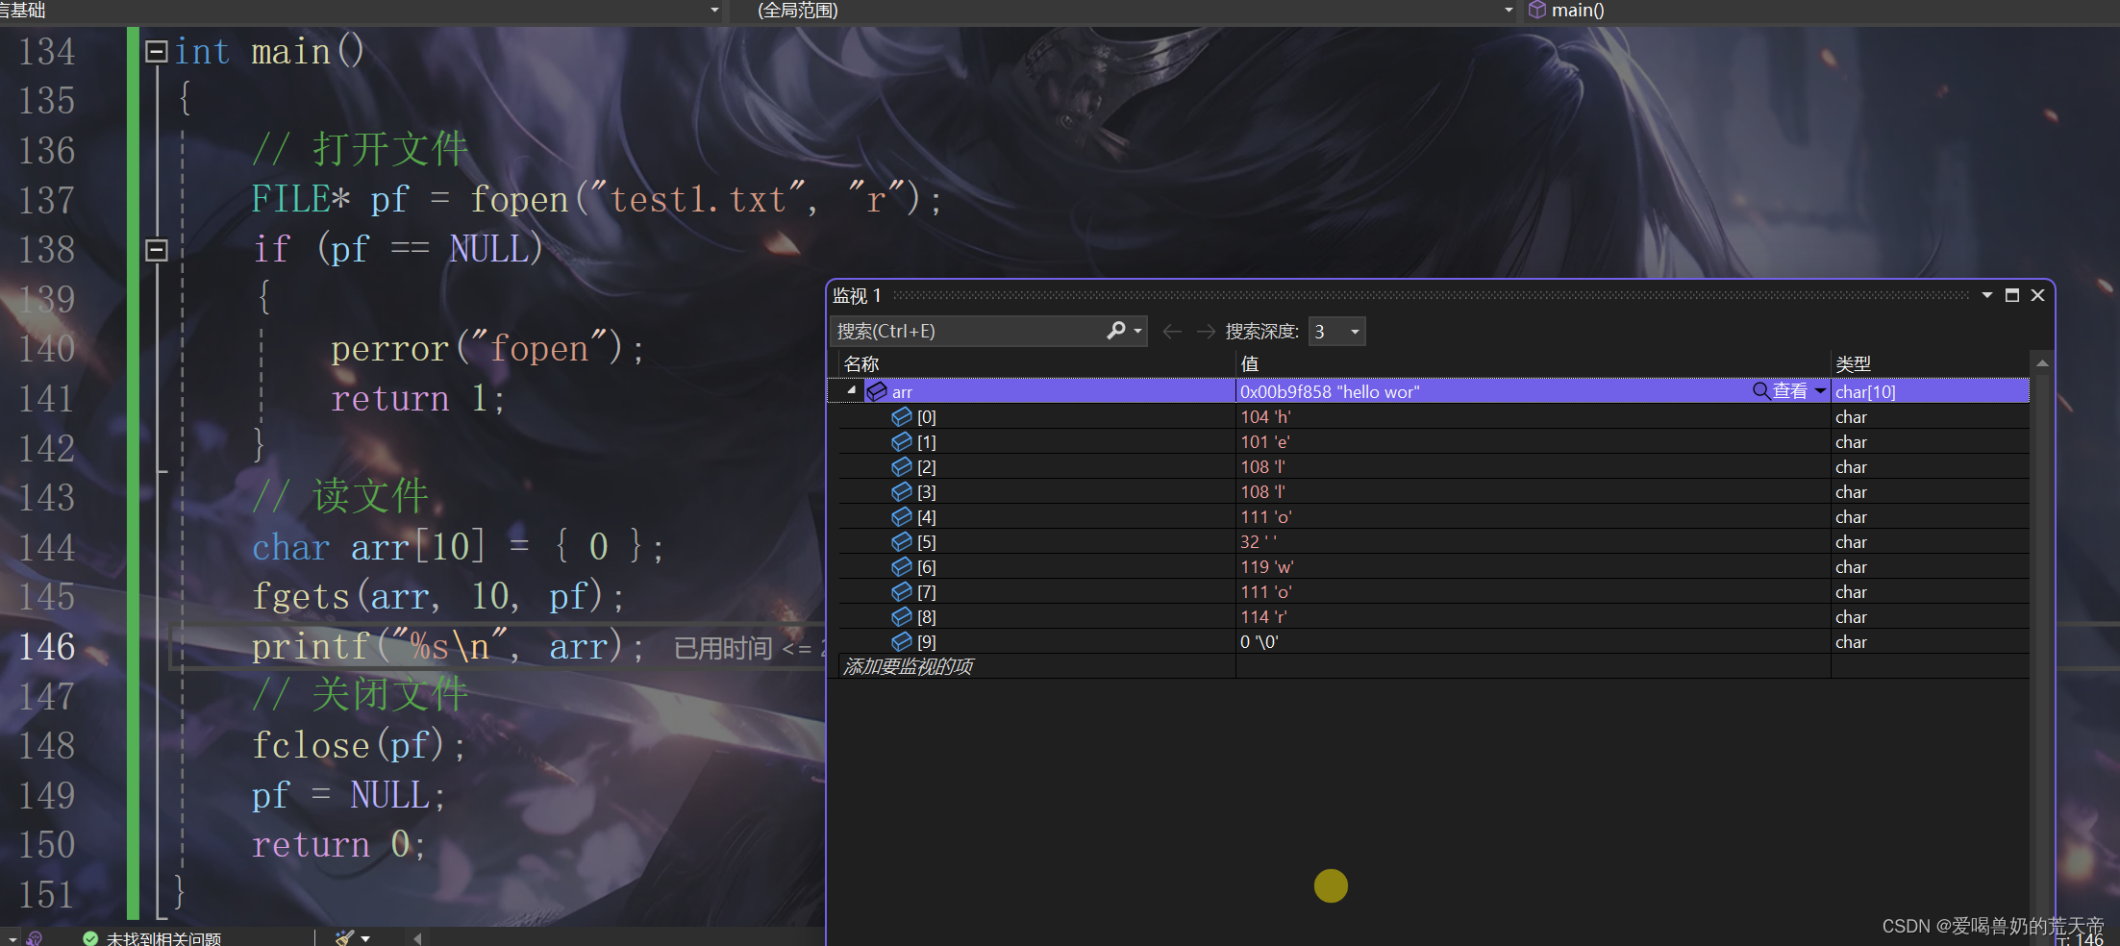Screen dimensions: 2120x946
Task: Close the 监视 1 watch window
Action: [2037, 295]
